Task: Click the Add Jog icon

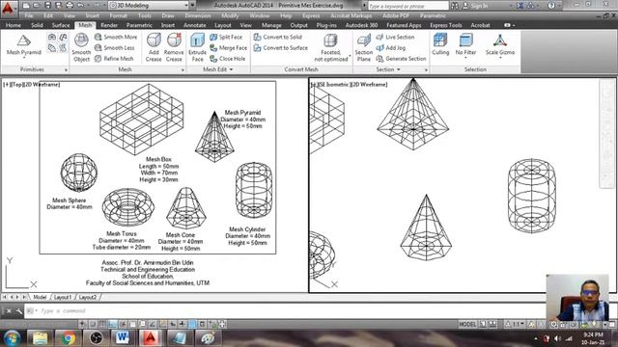Action: click(x=379, y=47)
